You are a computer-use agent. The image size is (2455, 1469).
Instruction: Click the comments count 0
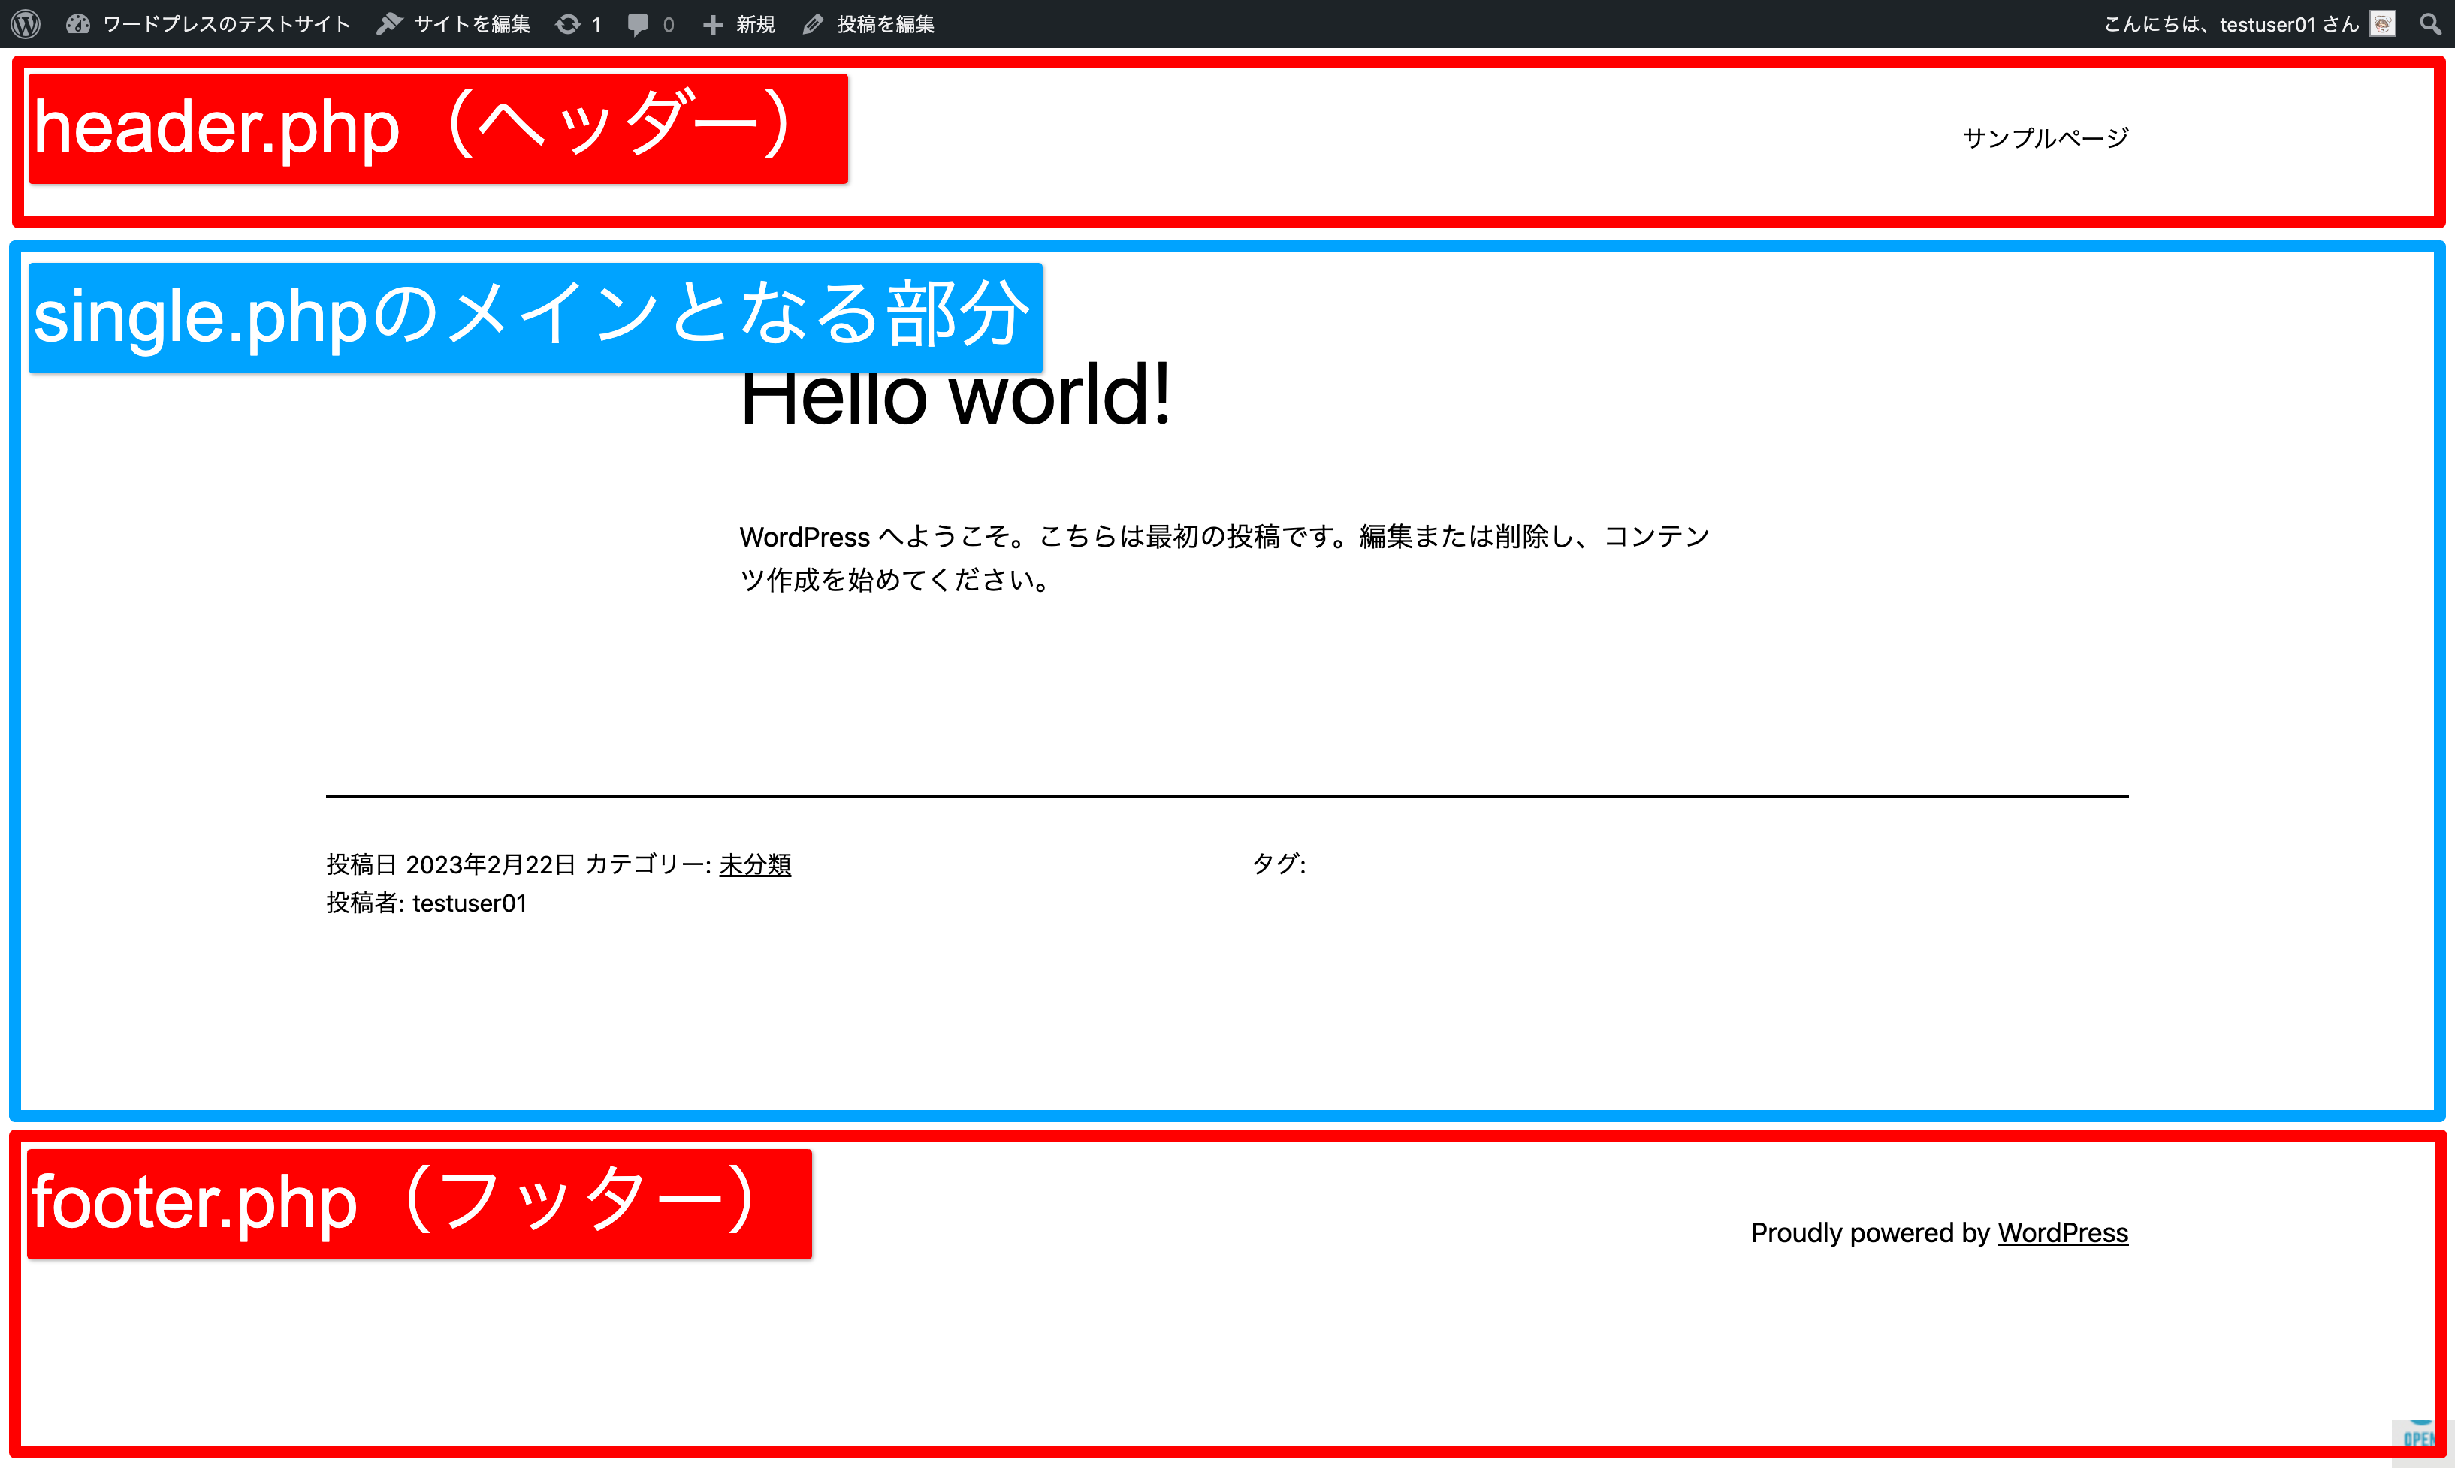(669, 24)
